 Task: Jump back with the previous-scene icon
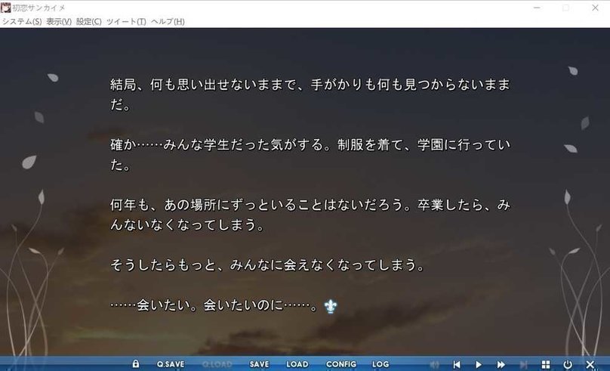457,365
